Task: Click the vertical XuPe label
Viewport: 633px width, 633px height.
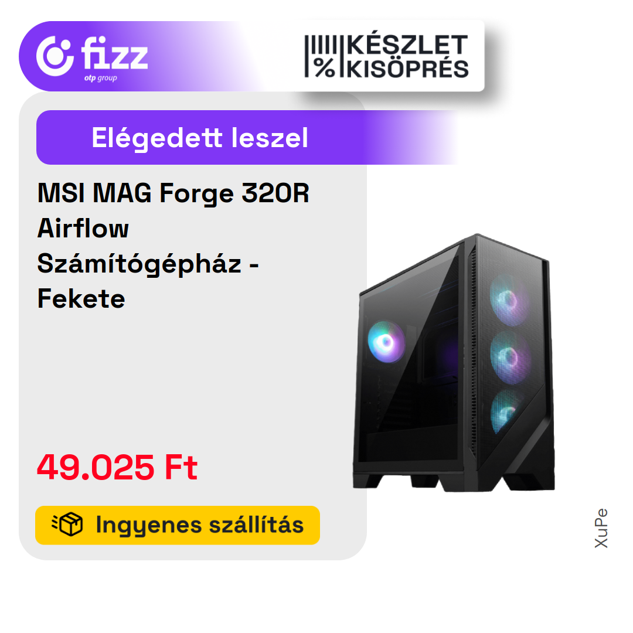Action: tap(601, 528)
